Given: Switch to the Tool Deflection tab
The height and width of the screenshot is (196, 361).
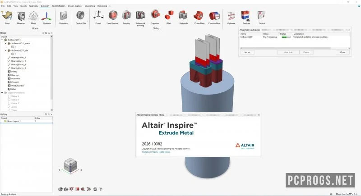Looking at the screenshot, I should tap(59, 6).
